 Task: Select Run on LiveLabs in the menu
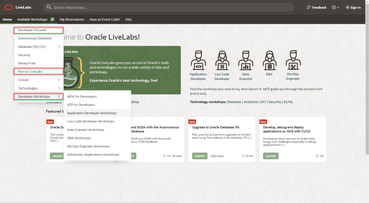[x=39, y=71]
